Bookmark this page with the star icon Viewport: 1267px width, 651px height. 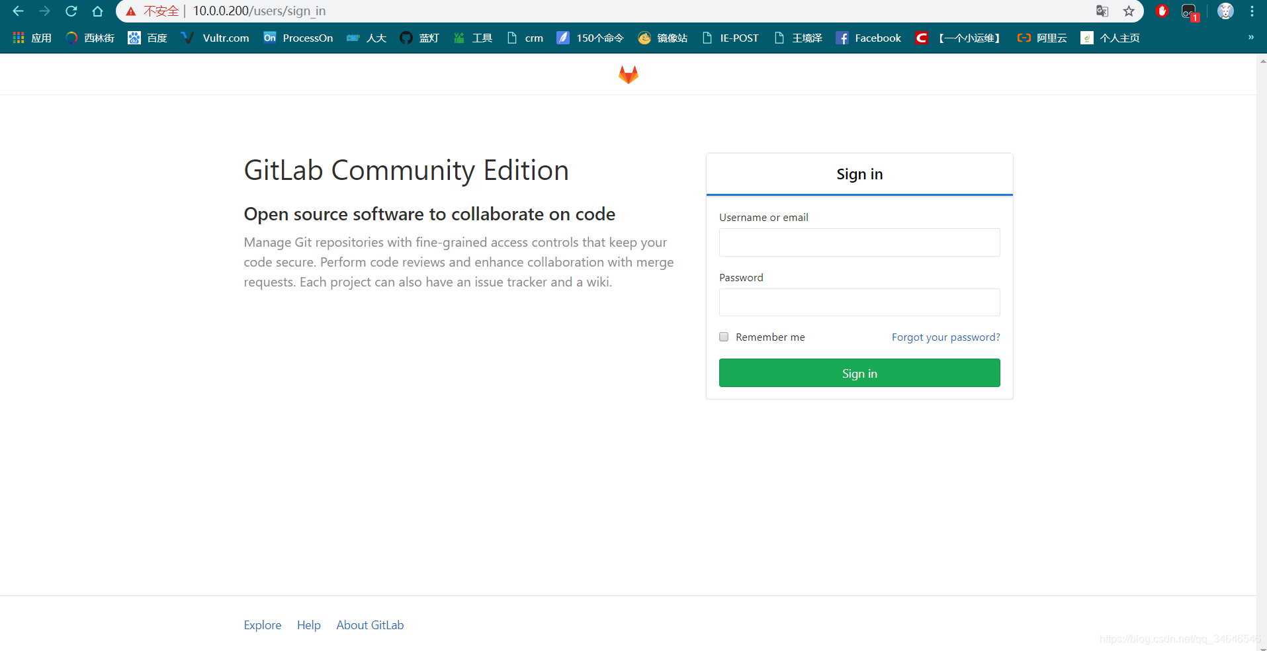click(x=1129, y=11)
